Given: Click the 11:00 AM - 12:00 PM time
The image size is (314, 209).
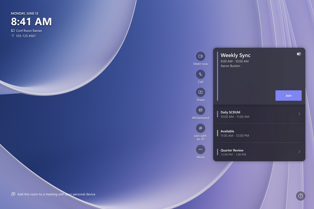Looking at the screenshot, I should click(x=235, y=136).
